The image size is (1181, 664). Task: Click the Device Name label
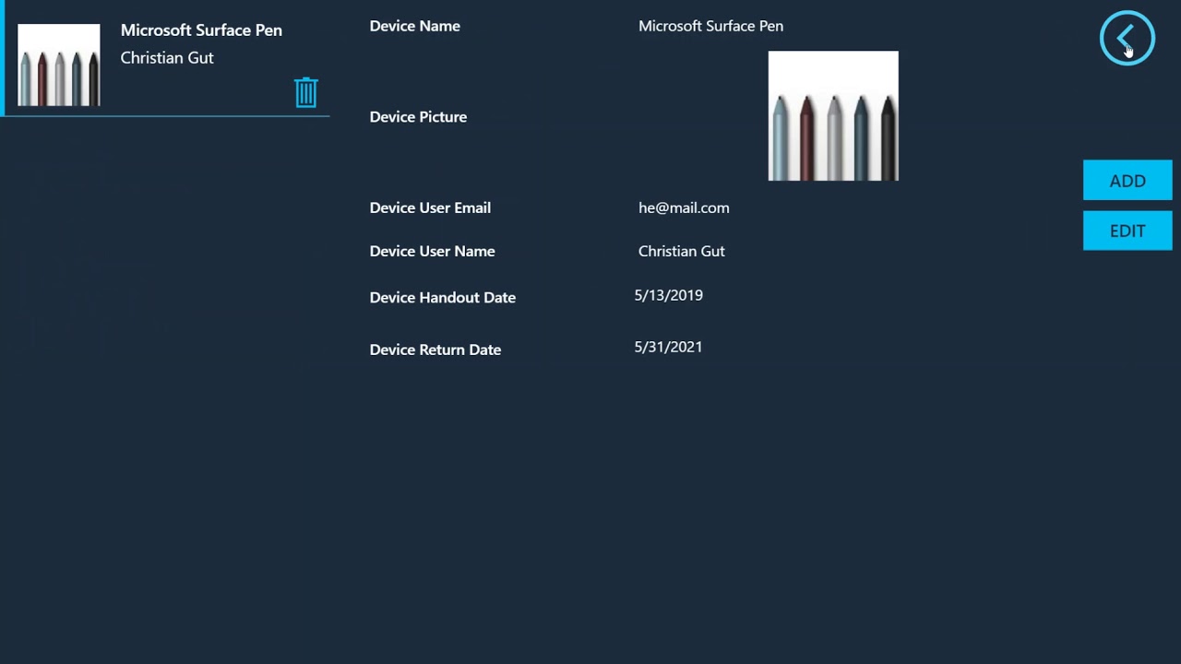tap(414, 26)
